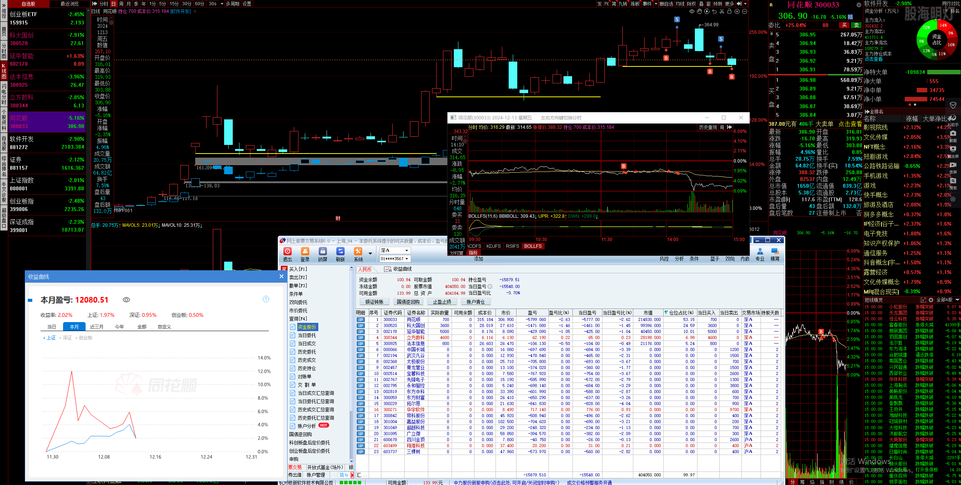Open the dropdown arrow at chart toolbar far right
This screenshot has height=485, width=961.
tap(746, 4)
